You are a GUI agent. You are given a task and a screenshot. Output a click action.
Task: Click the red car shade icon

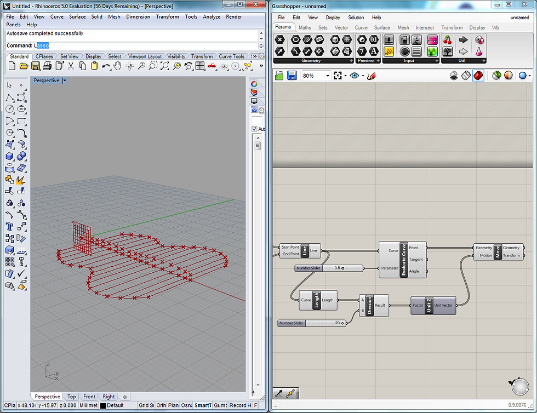(212, 66)
